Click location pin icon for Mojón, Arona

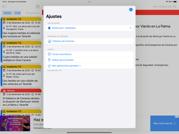pos(4,75)
